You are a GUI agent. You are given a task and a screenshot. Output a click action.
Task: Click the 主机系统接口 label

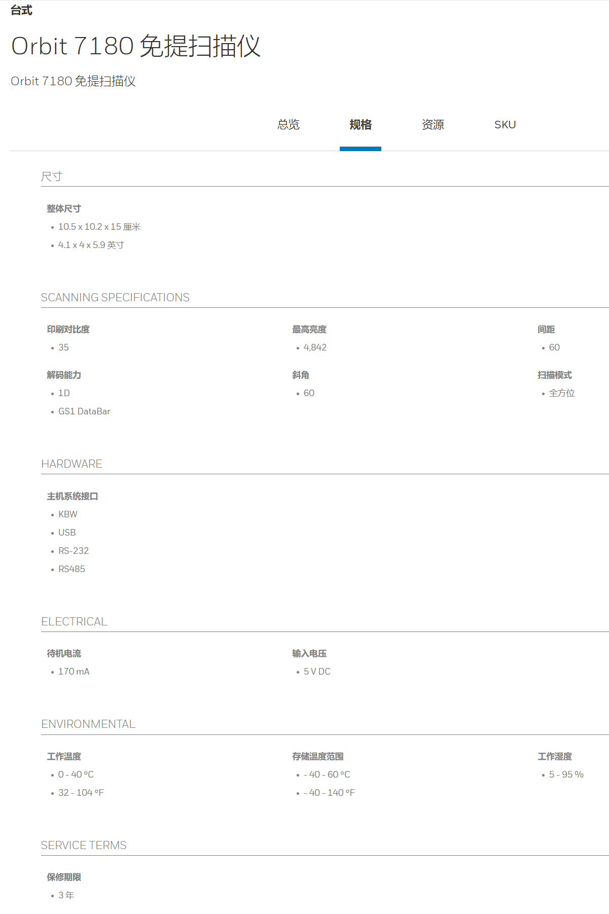click(73, 496)
